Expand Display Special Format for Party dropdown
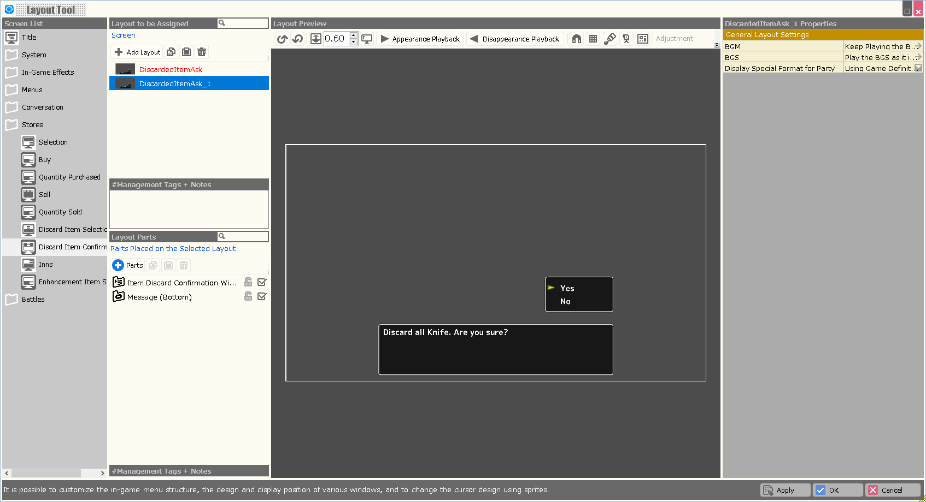Image resolution: width=926 pixels, height=502 pixels. pyautogui.click(x=918, y=68)
